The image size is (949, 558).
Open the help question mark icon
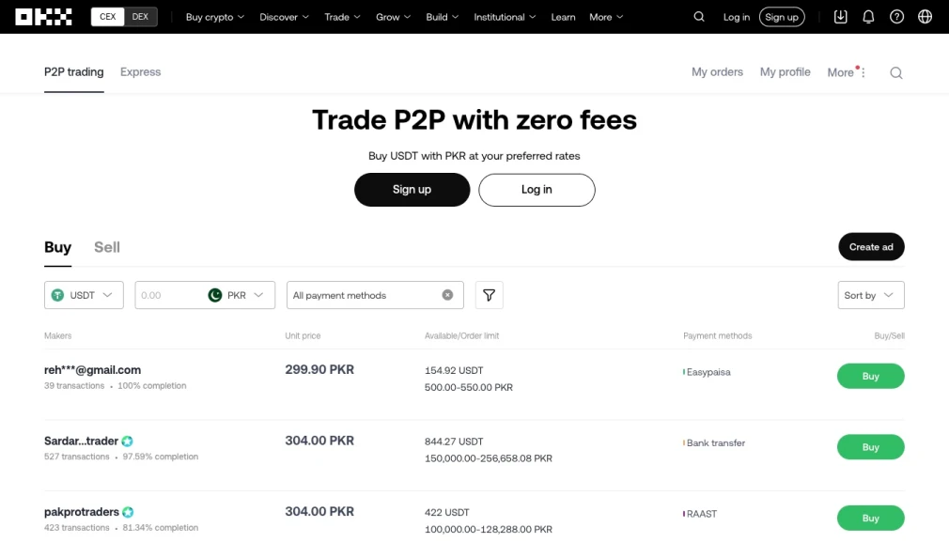[896, 17]
